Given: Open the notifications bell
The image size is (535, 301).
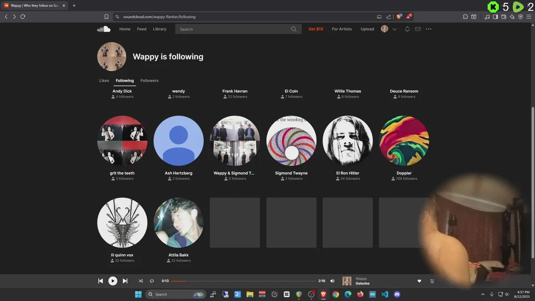Looking at the screenshot, I should tap(407, 29).
